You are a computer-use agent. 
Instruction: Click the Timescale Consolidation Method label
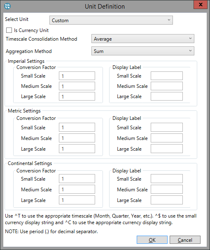pyautogui.click(x=42, y=39)
